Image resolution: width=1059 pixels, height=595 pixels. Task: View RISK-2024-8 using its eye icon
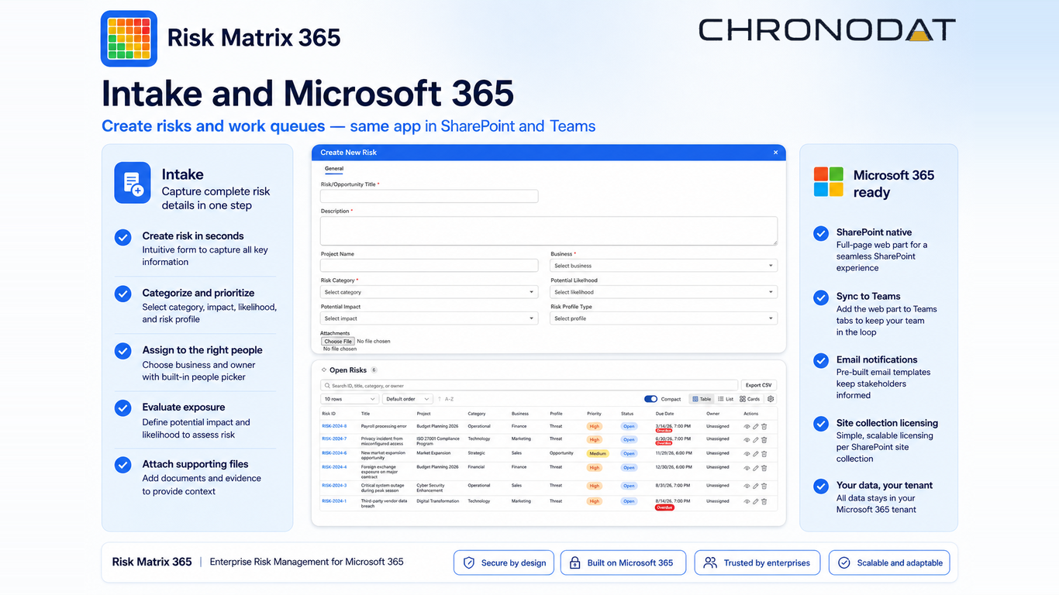point(747,426)
